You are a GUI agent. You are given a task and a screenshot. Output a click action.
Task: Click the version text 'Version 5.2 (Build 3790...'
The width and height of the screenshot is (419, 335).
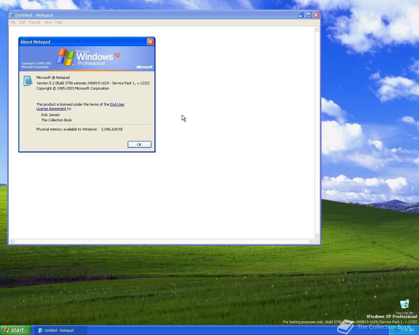coord(93,83)
